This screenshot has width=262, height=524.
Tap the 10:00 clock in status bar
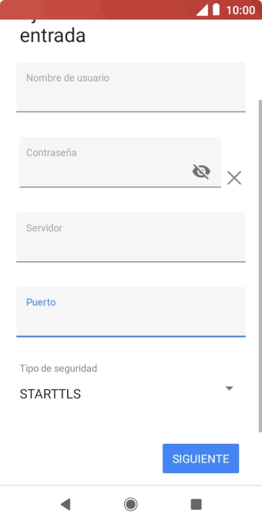[x=240, y=10]
